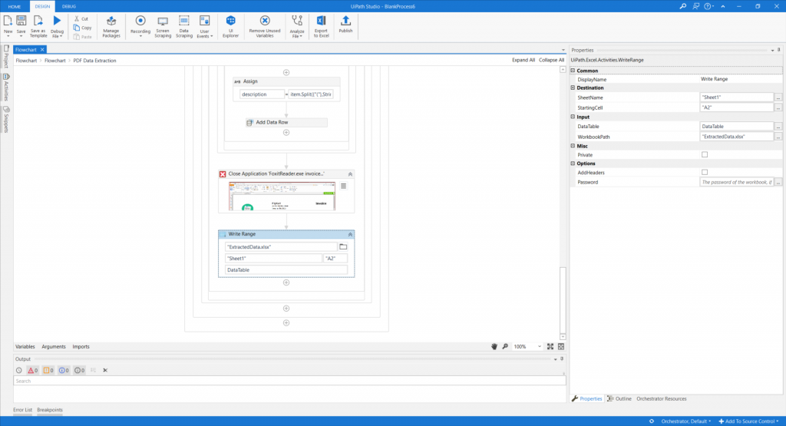Image resolution: width=786 pixels, height=426 pixels.
Task: Save the current workflow
Action: pos(21,27)
